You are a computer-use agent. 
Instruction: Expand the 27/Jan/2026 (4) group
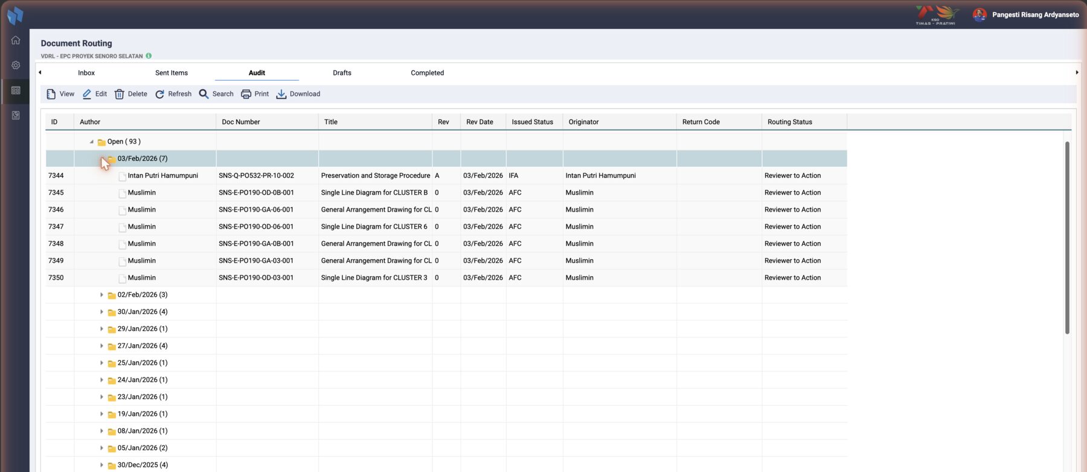pos(101,346)
